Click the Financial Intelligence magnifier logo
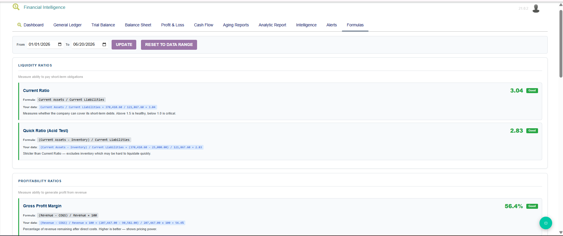The width and height of the screenshot is (563, 236). click(x=16, y=7)
